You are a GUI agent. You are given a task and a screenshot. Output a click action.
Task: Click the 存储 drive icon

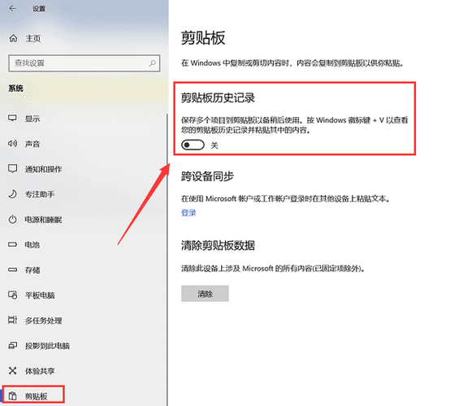point(12,270)
